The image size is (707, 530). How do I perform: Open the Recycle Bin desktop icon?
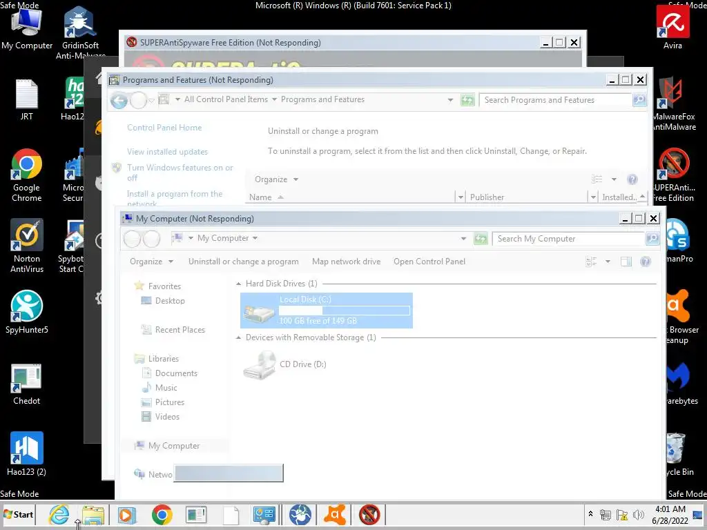pyautogui.click(x=677, y=454)
